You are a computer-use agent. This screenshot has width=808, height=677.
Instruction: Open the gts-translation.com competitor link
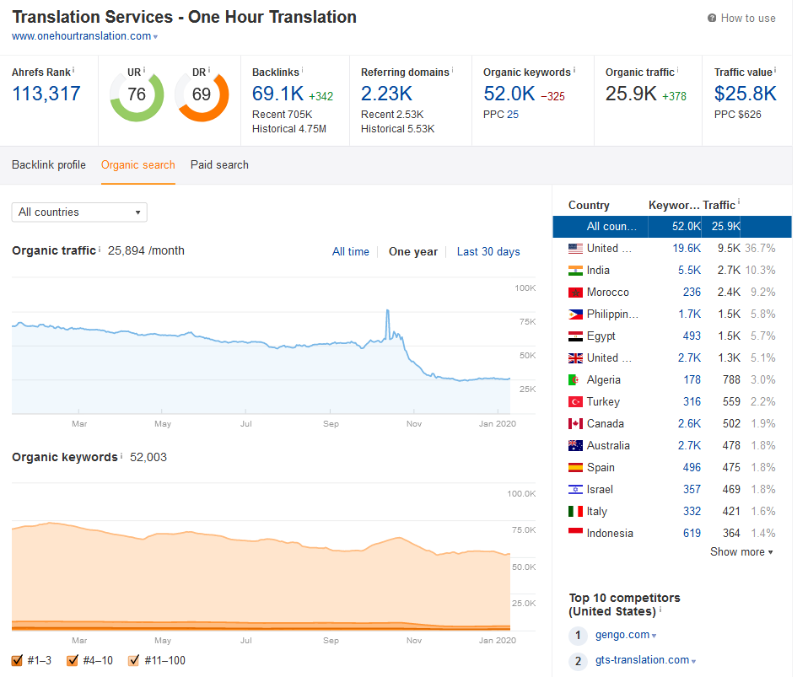[x=642, y=660]
